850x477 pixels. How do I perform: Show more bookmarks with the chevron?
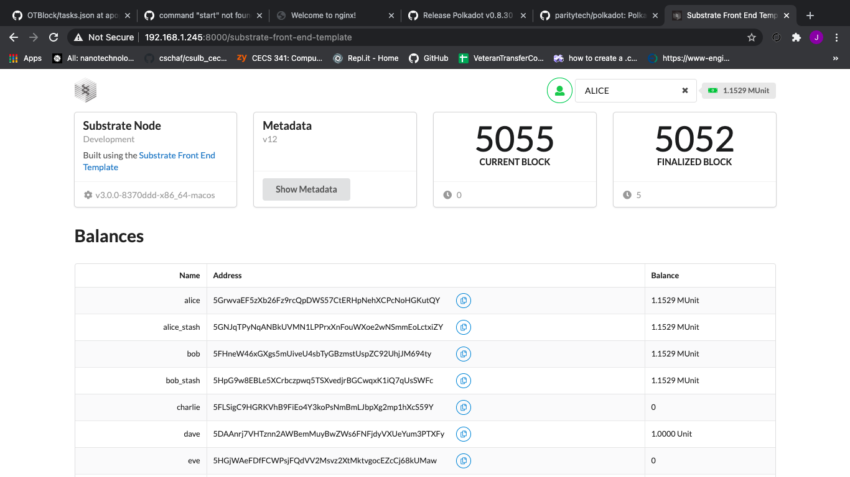[x=835, y=58]
